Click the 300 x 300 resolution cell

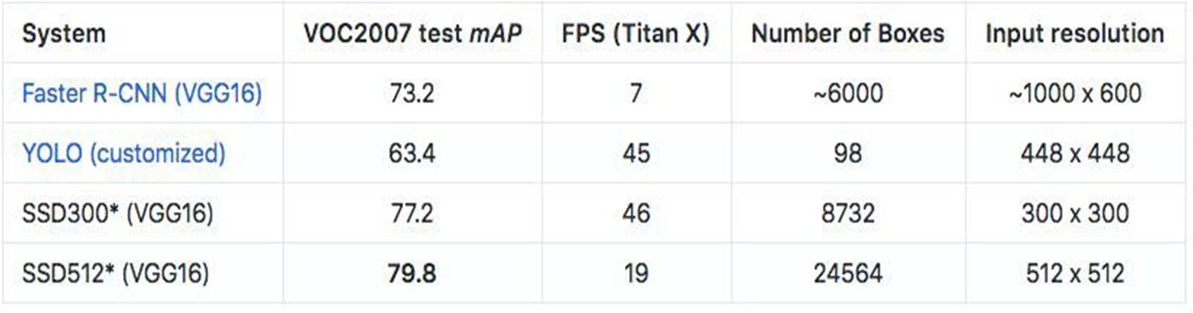[x=1075, y=213]
